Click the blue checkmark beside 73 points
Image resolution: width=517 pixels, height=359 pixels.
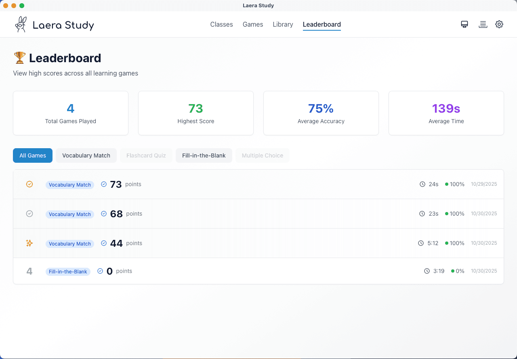pos(104,184)
